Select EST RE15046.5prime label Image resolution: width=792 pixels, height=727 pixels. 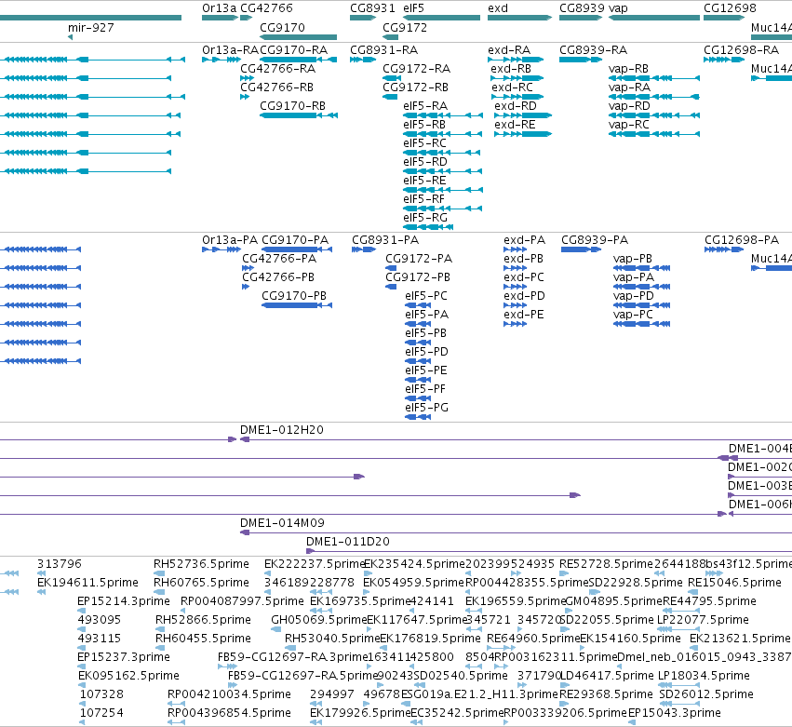click(734, 583)
